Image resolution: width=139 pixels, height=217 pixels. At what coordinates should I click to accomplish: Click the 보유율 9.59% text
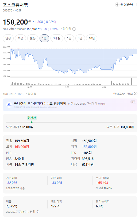tap(104, 188)
